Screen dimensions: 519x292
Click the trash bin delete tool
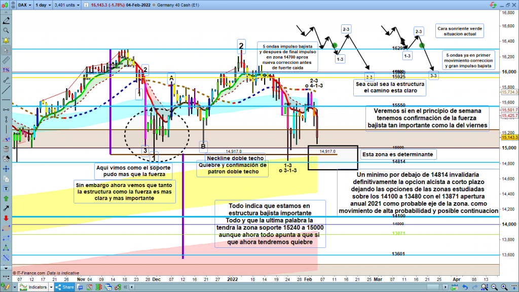6,149
